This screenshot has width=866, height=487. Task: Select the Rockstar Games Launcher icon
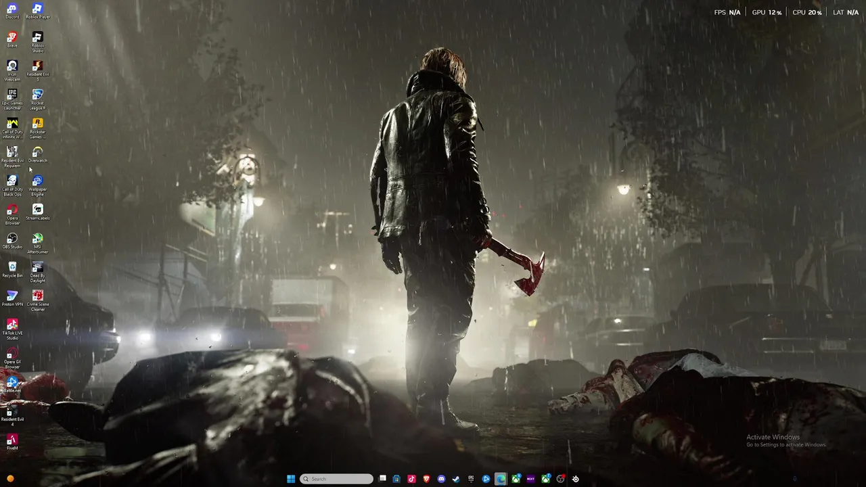38,129
